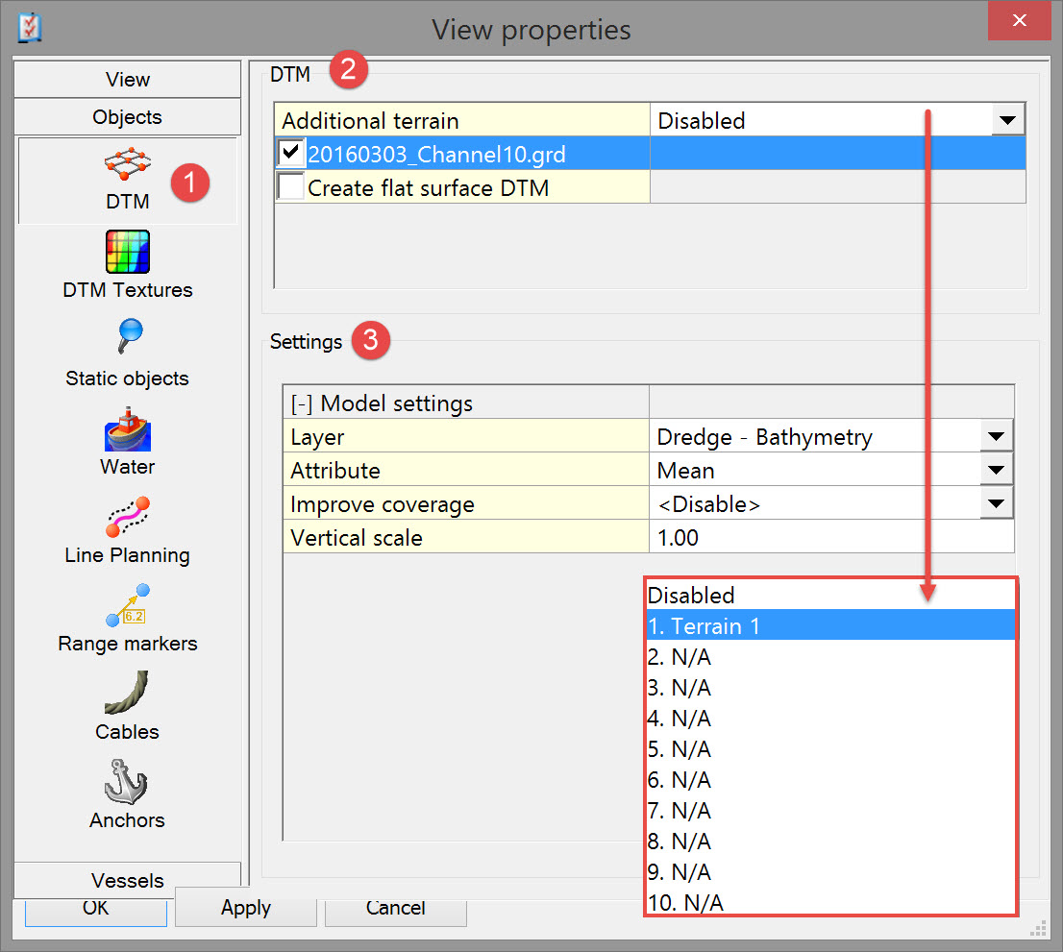Expand the Improve coverage dropdown
Screen dimensions: 1063x952
[996, 504]
